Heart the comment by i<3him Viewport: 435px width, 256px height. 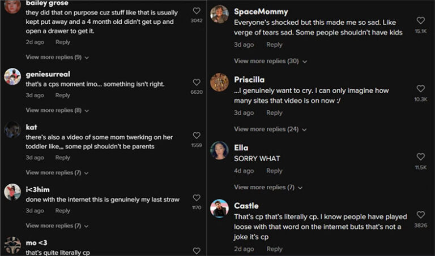197,198
